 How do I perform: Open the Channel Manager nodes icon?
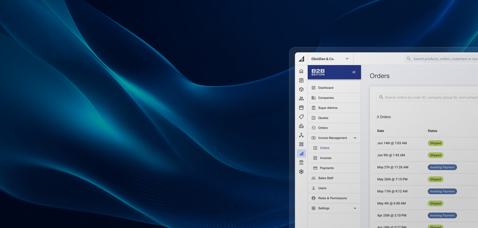point(301,135)
